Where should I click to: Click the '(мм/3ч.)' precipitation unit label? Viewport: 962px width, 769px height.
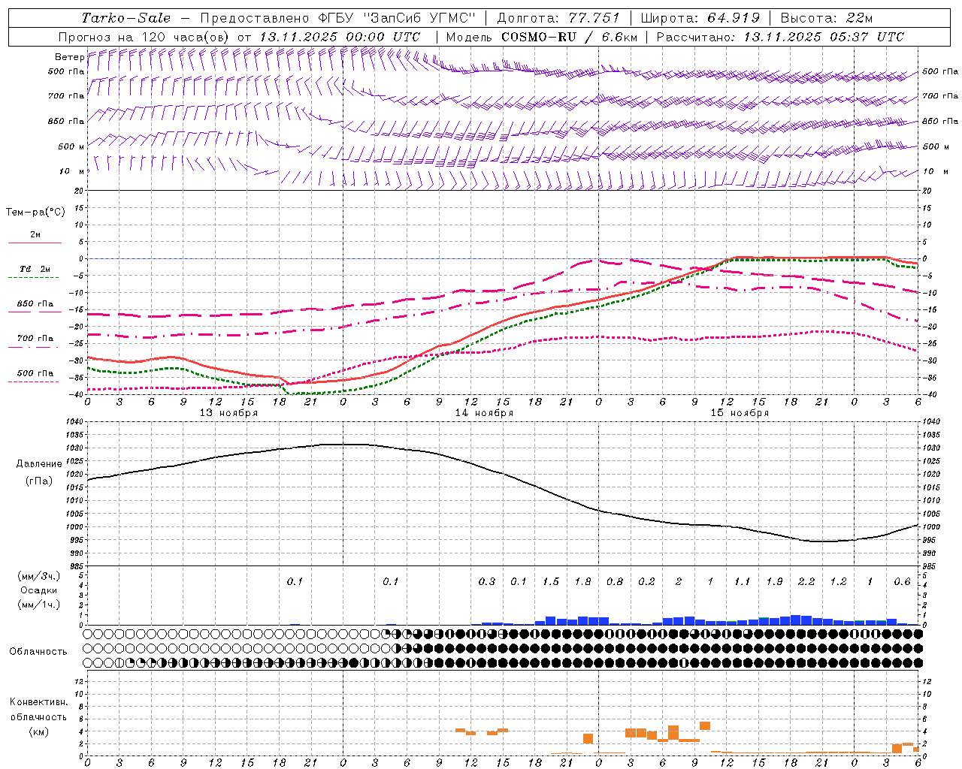point(39,576)
